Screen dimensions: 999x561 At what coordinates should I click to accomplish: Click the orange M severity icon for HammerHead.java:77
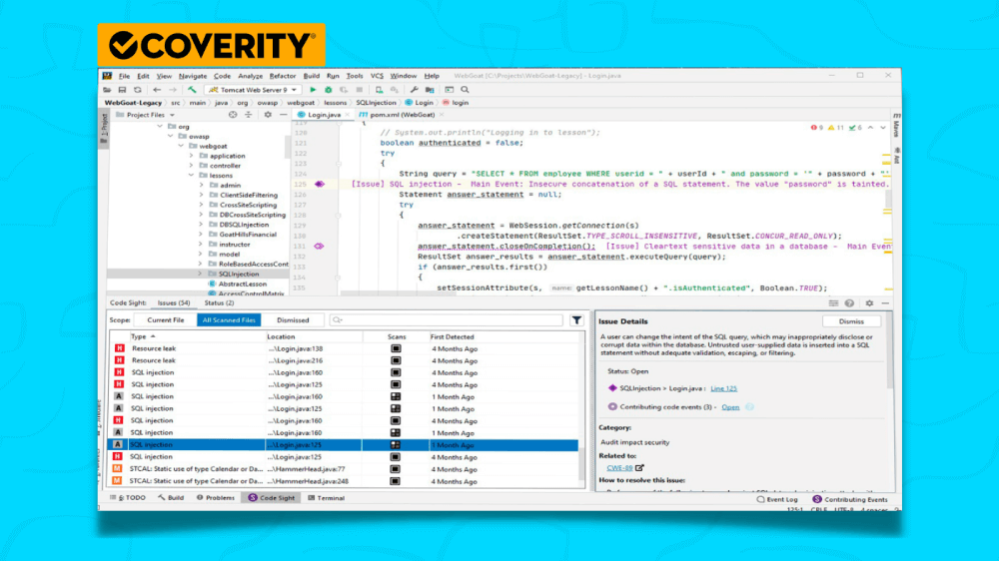(117, 469)
